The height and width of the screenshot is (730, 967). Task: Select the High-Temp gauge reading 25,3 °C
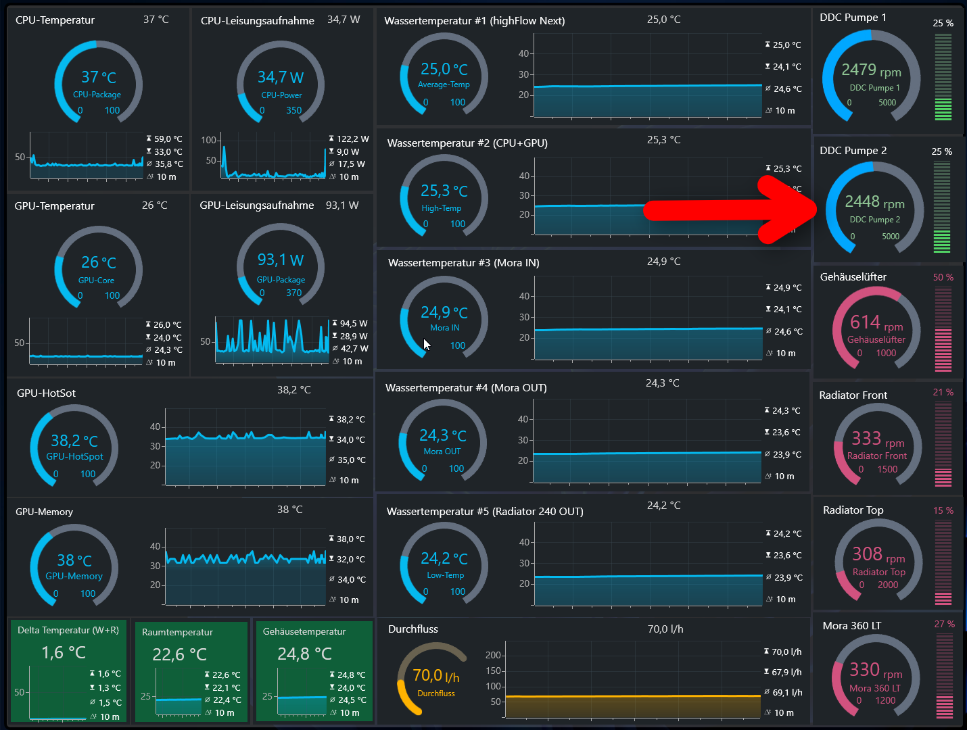pos(444,196)
